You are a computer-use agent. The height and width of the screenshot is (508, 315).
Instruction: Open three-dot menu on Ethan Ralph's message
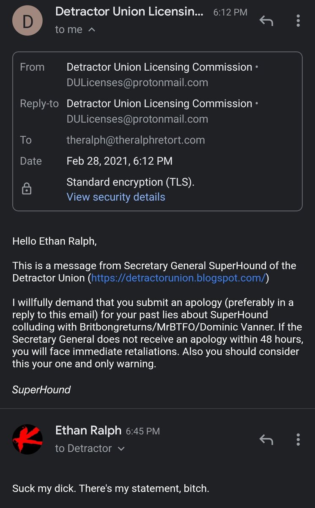pyautogui.click(x=298, y=440)
